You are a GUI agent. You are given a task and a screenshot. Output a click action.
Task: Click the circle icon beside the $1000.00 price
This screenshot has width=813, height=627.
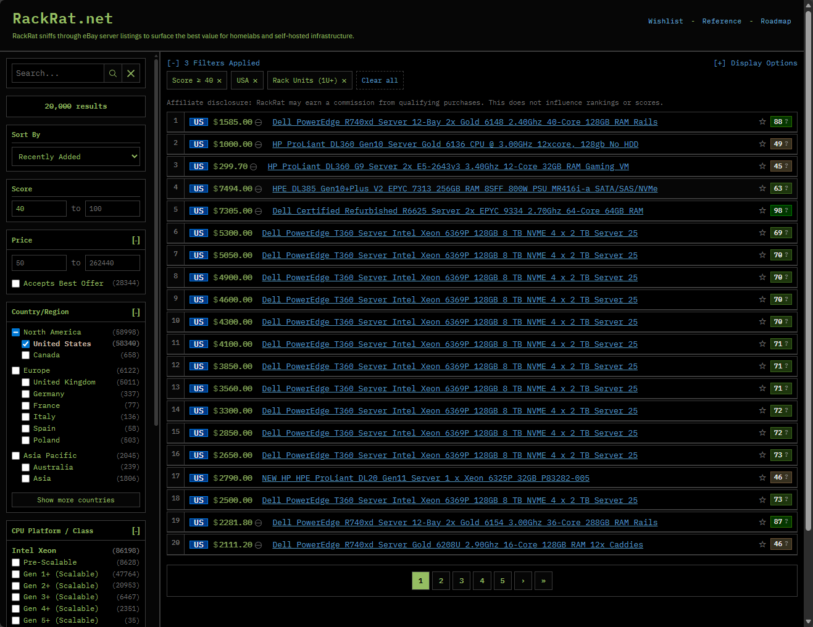pyautogui.click(x=259, y=144)
